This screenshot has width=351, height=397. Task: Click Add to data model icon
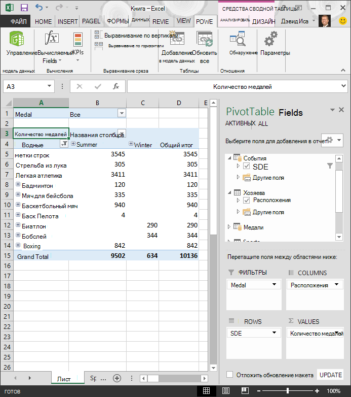pos(177,39)
